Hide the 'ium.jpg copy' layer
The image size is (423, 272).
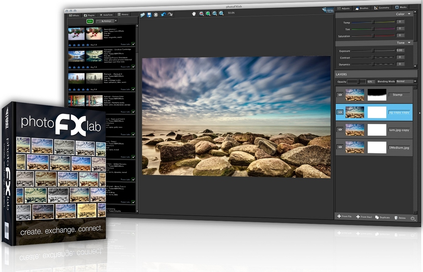[x=340, y=130]
